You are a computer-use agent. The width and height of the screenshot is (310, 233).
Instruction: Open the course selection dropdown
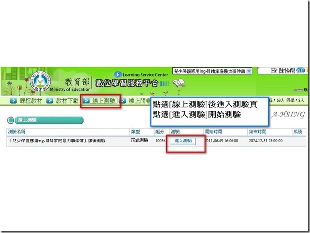pyautogui.click(x=212, y=71)
